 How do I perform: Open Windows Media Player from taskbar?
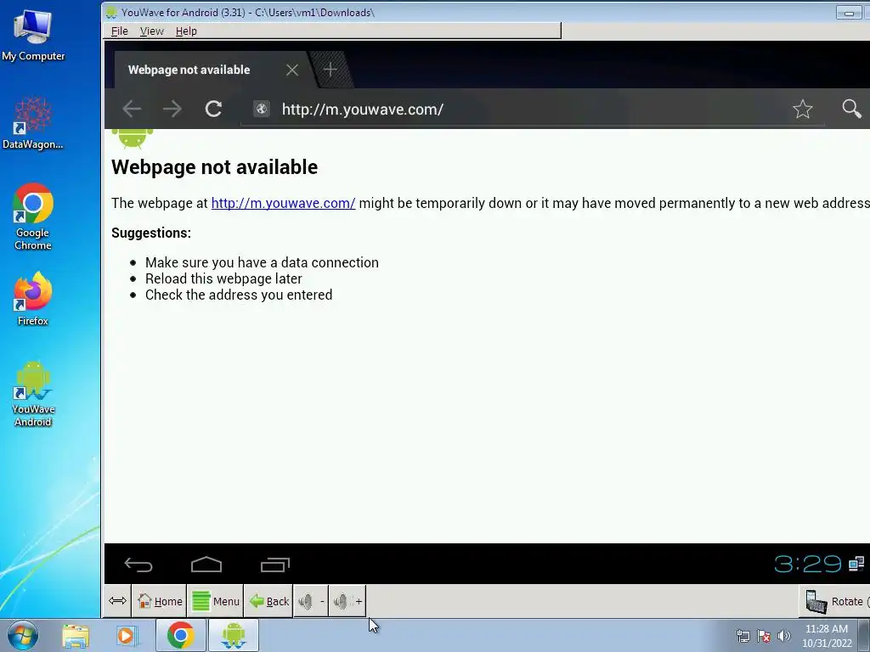[x=127, y=635]
